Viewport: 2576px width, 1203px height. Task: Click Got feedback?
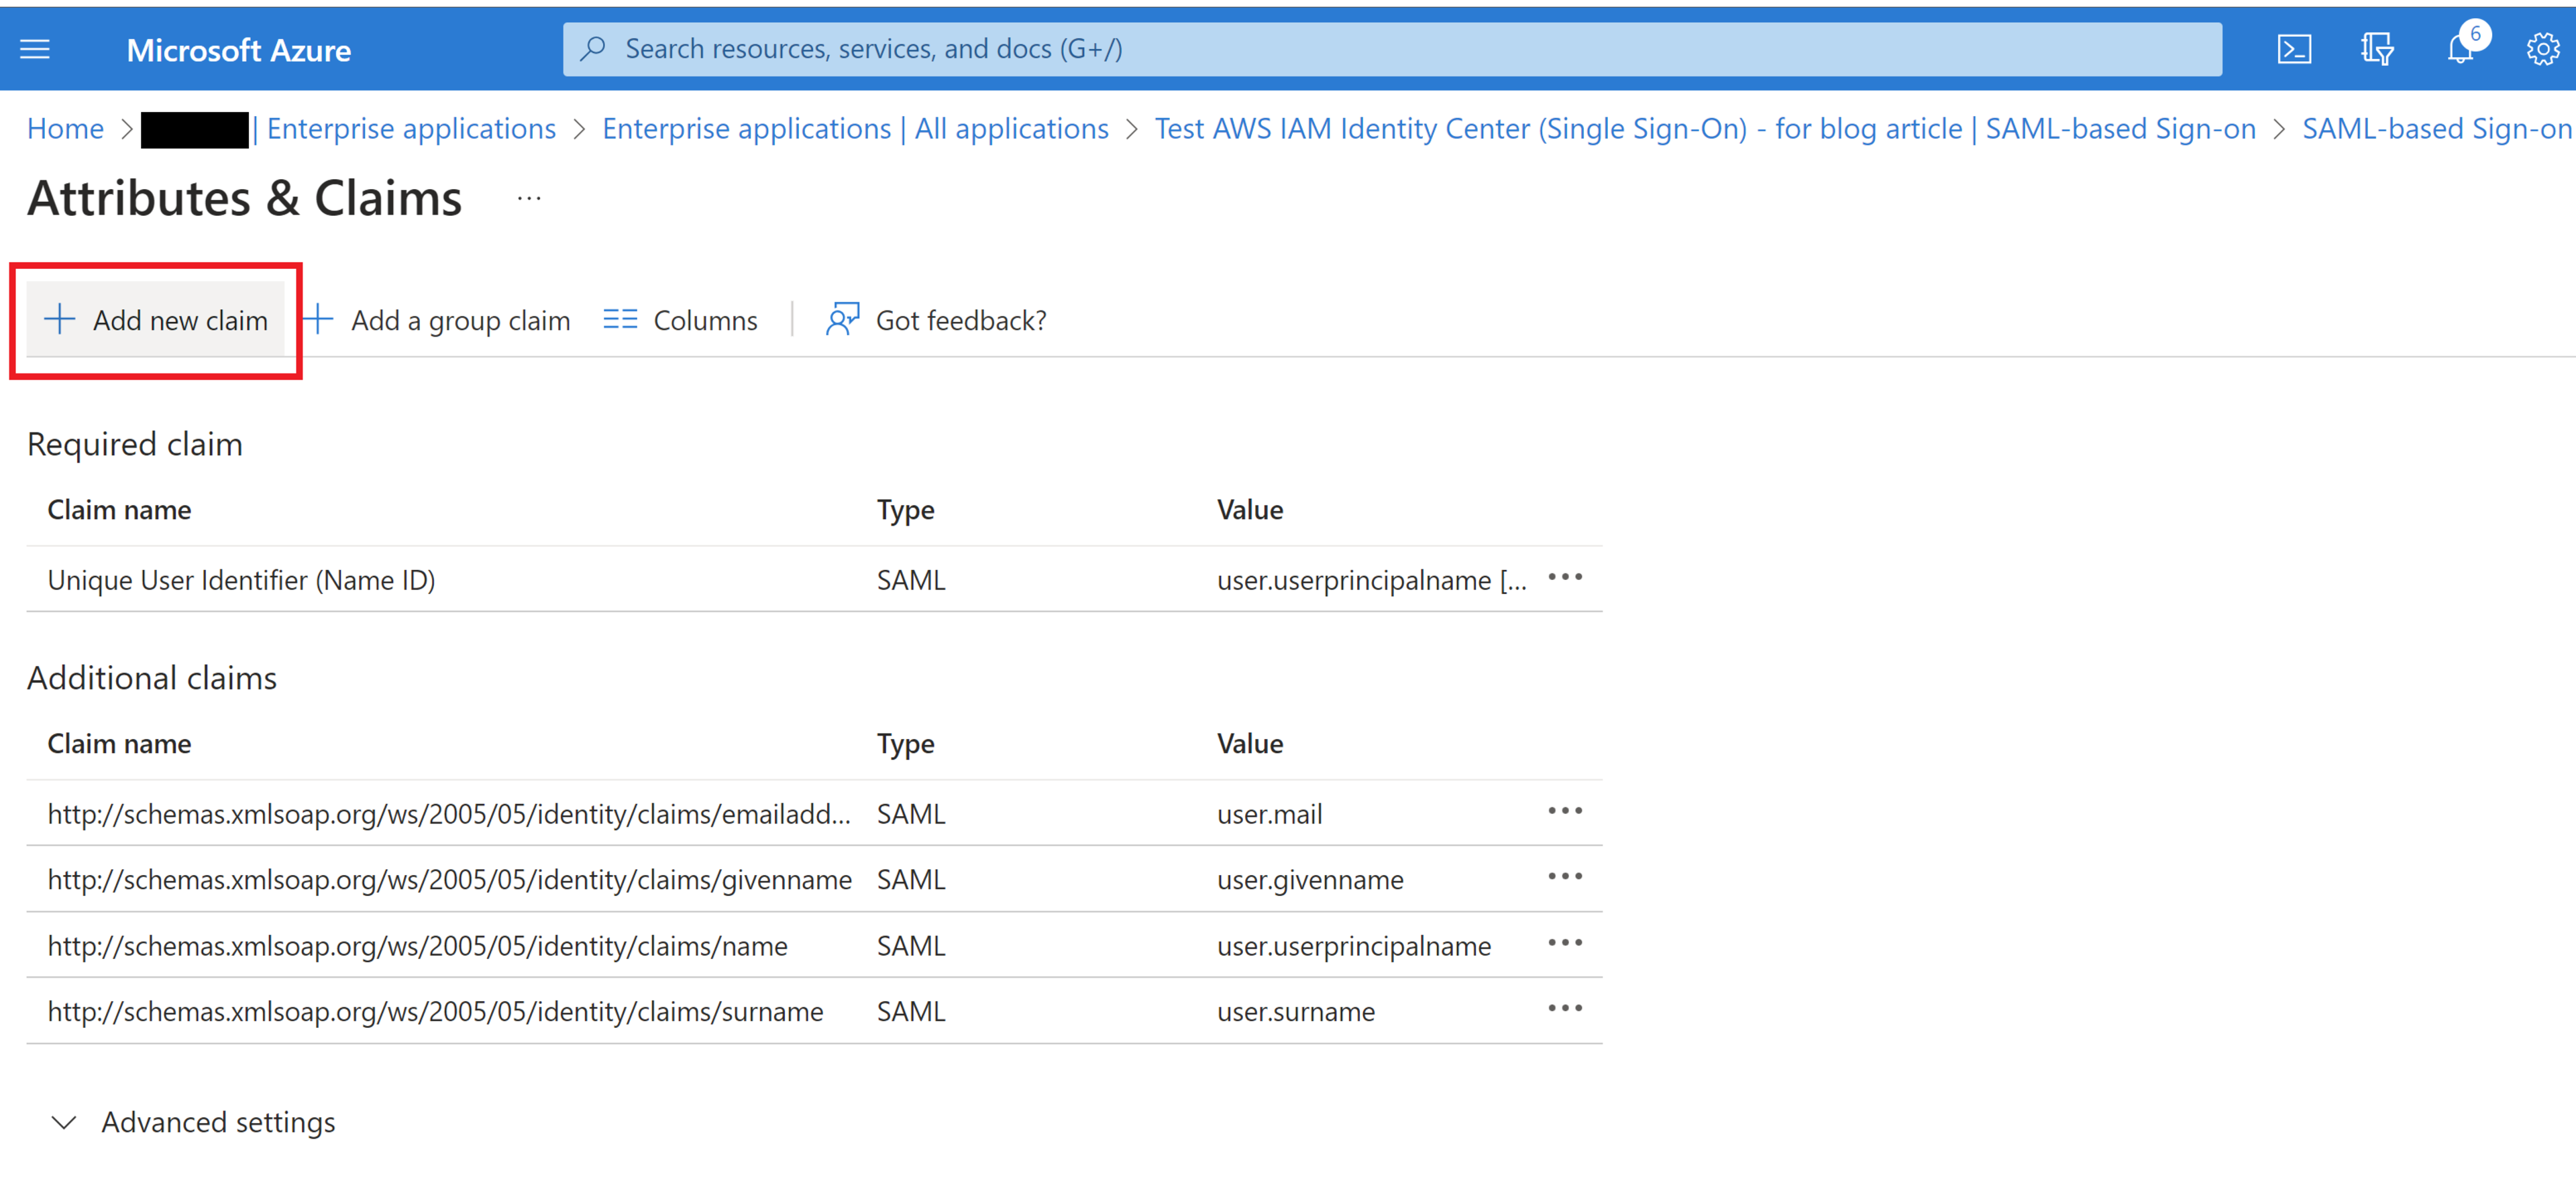click(x=936, y=320)
